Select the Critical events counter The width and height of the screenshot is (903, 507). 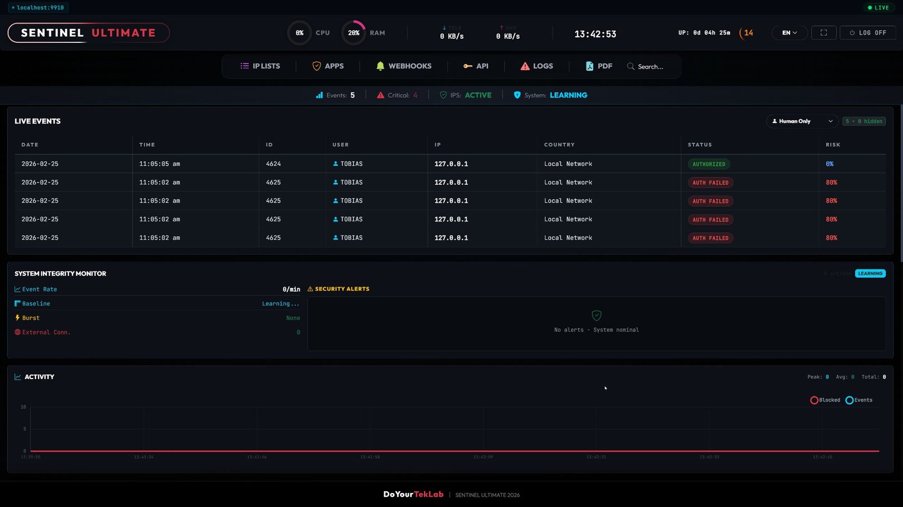[397, 95]
